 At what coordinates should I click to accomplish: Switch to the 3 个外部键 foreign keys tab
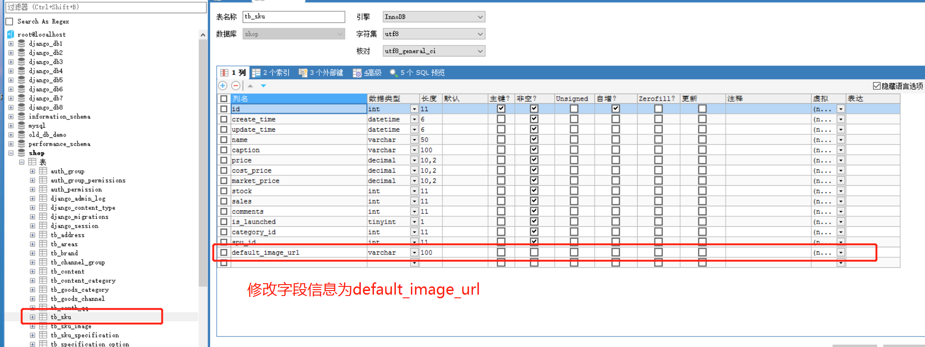click(321, 72)
